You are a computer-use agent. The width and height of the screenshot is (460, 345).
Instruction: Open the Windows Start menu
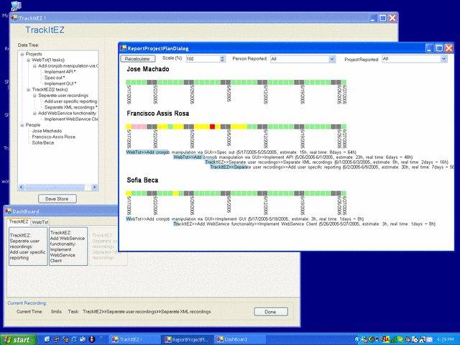point(17,339)
